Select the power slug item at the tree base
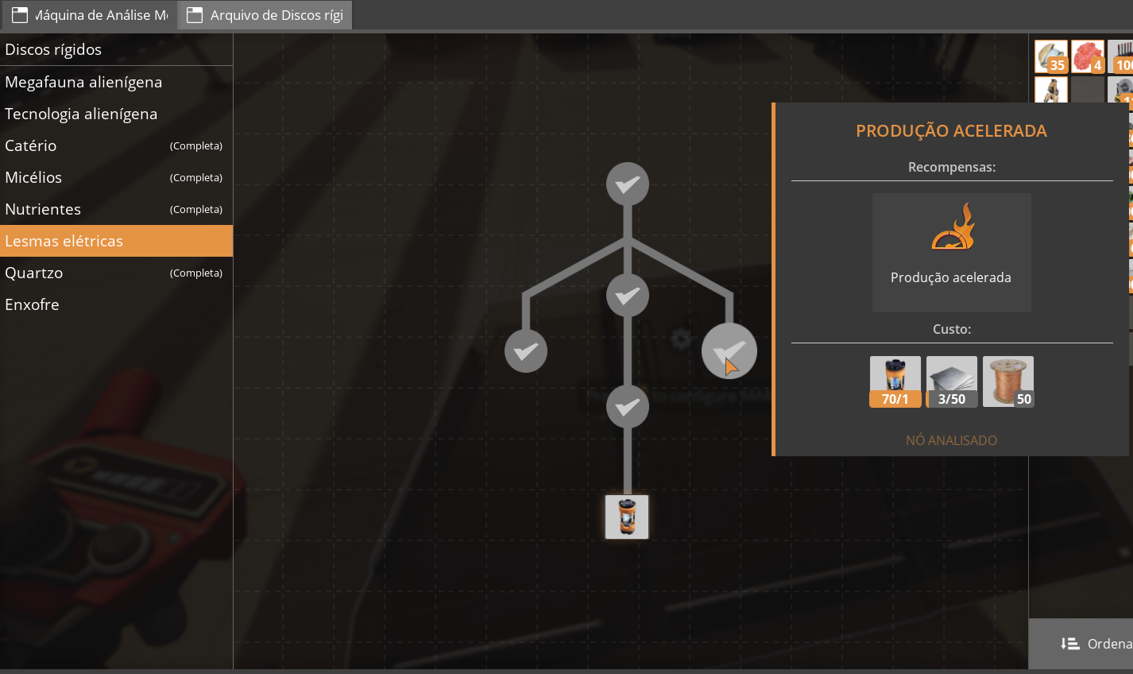 point(627,517)
